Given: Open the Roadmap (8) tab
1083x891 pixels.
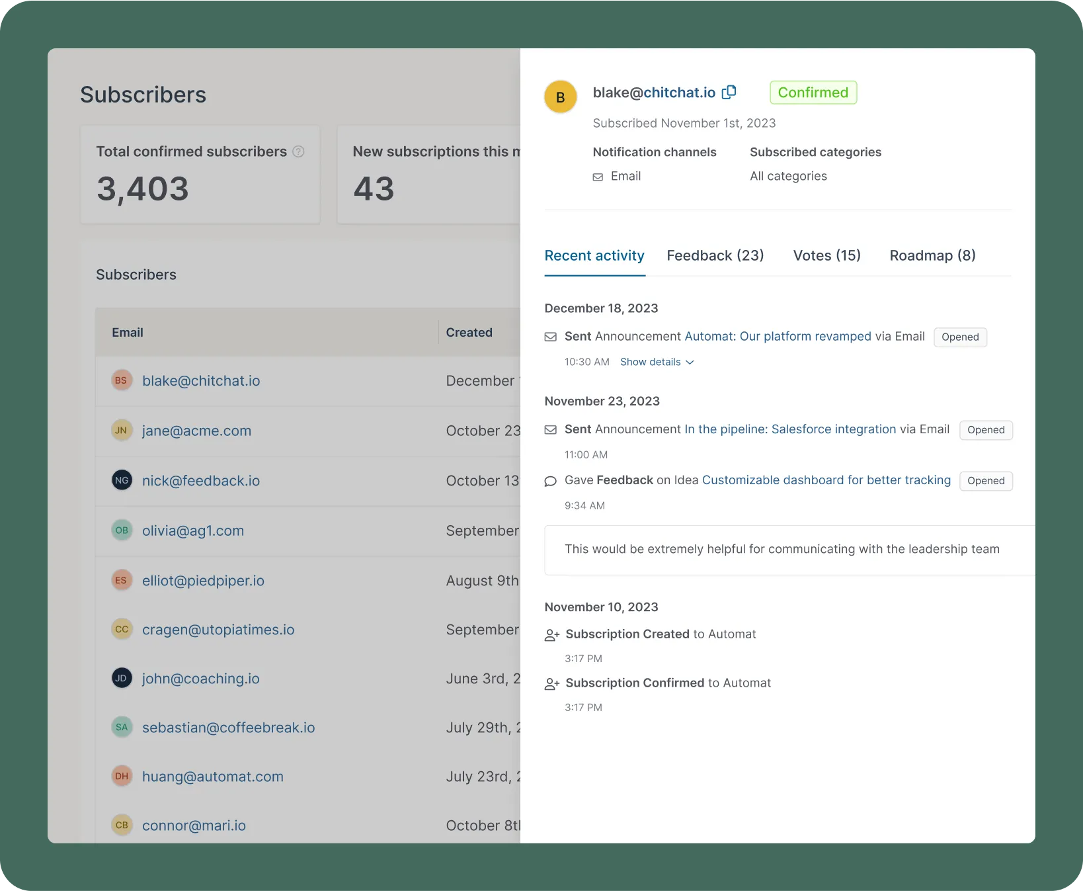Looking at the screenshot, I should [x=932, y=255].
